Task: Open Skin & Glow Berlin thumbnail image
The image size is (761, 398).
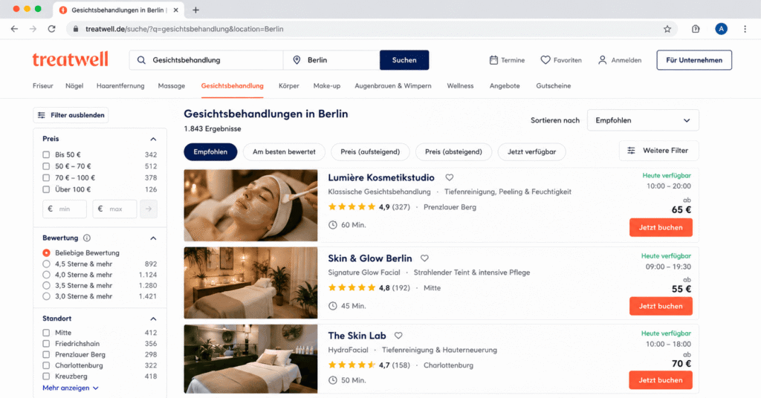Action: (250, 283)
